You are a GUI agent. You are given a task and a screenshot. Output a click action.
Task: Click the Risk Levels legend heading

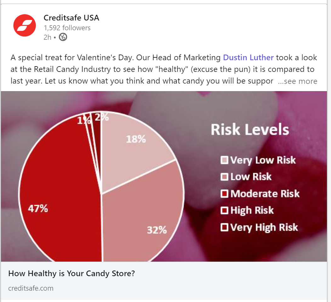point(250,130)
